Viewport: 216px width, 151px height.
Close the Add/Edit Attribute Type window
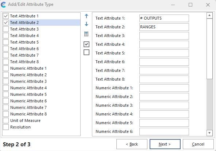(x=208, y=5)
